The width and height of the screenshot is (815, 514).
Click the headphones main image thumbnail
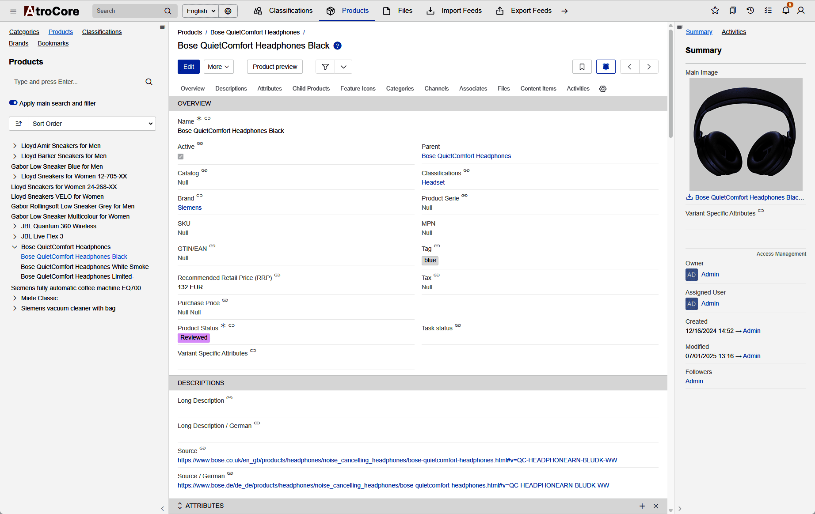tap(746, 134)
